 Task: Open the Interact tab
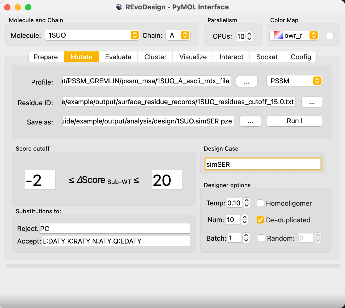pyautogui.click(x=231, y=57)
